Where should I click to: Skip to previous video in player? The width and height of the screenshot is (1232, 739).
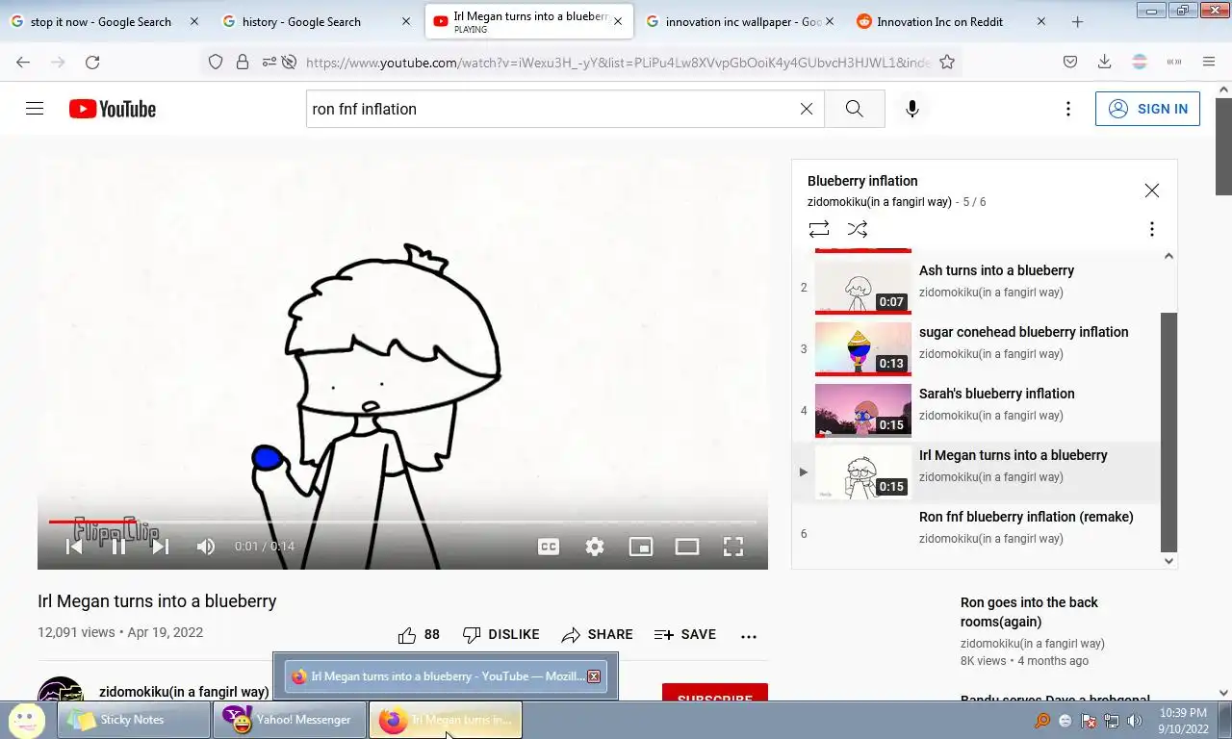pos(74,547)
